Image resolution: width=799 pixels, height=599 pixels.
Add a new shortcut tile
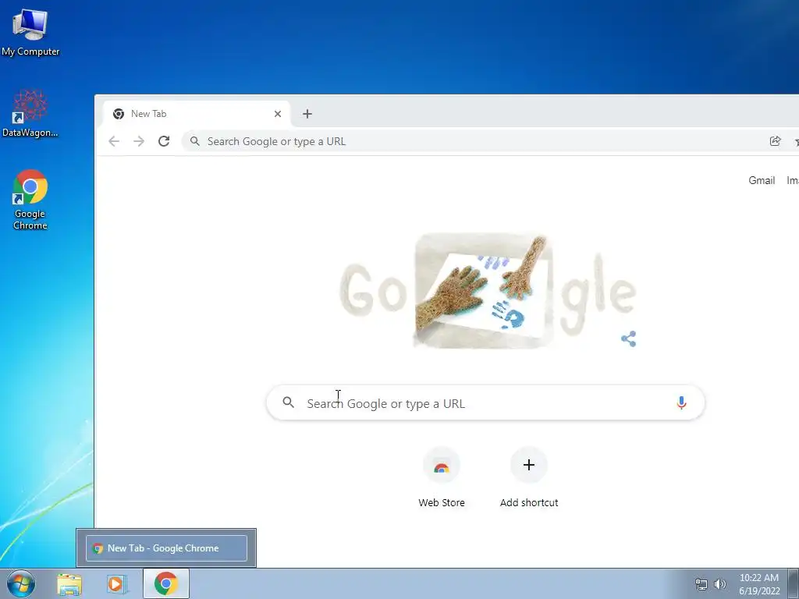click(x=529, y=478)
